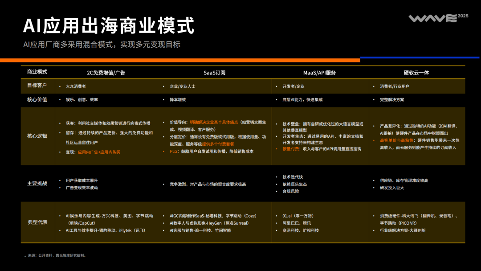Viewport: 481px width, 271px height.
Task: Click the "AI娱乐与内容生成-万兴科技" bullet
Action: tap(109, 219)
